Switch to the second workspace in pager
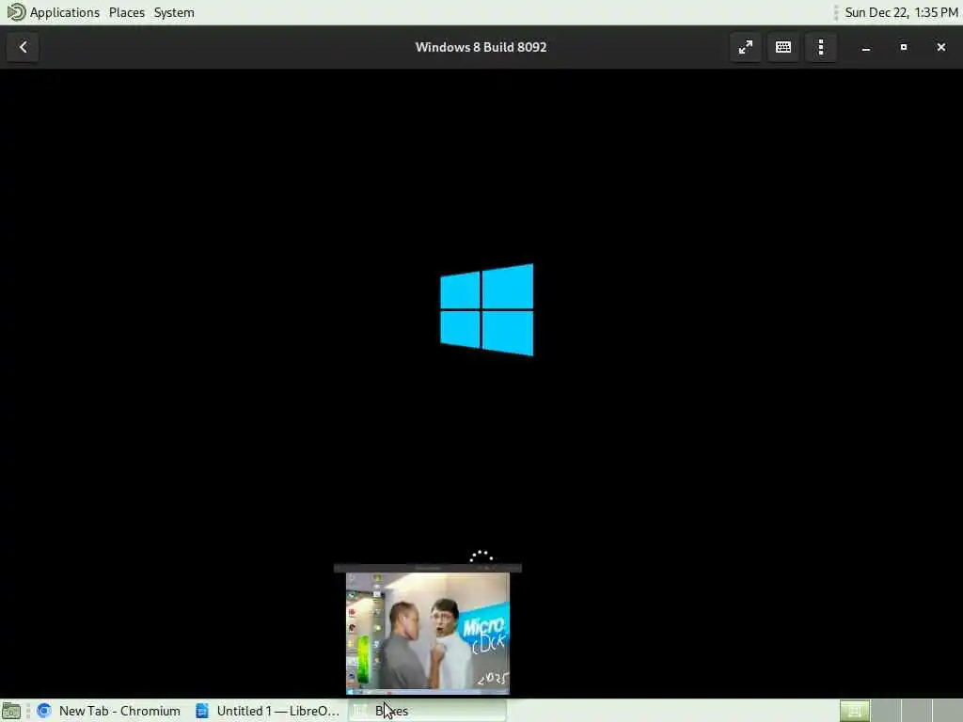The width and height of the screenshot is (963, 722). tap(886, 711)
